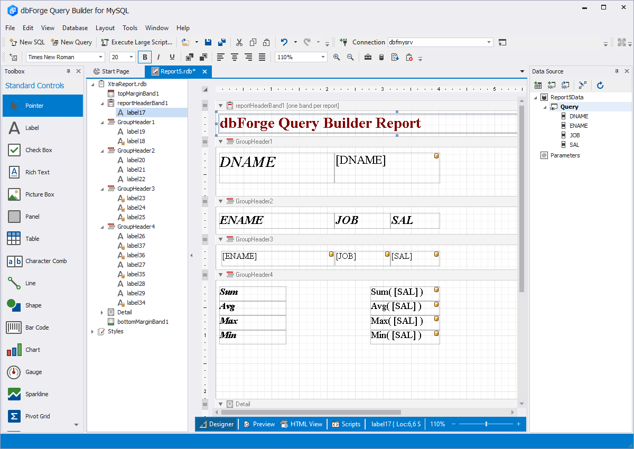Click the Copy icon in the toolbar

[253, 42]
